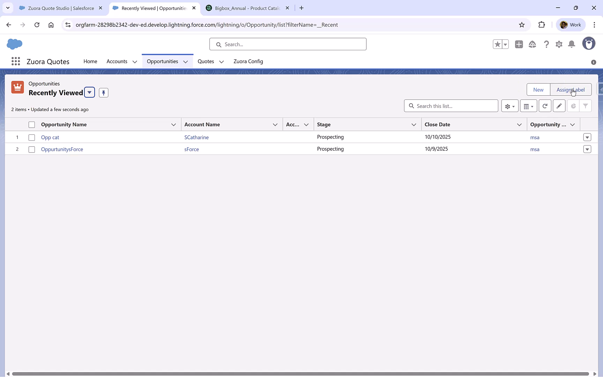Click the Trailhead guidance center icon
This screenshot has width=603, height=377.
(x=532, y=44)
